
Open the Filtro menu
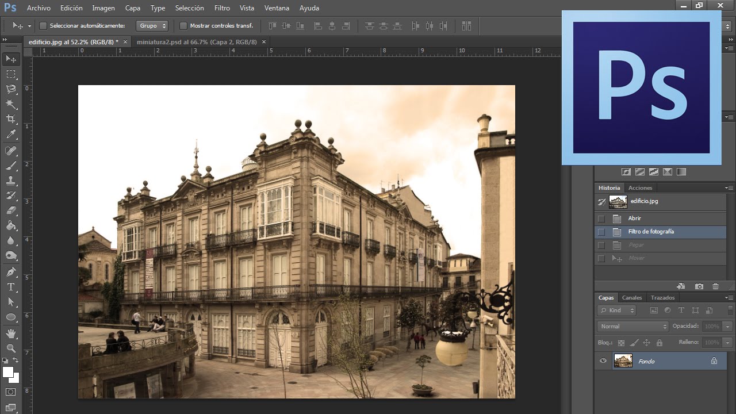pos(222,8)
